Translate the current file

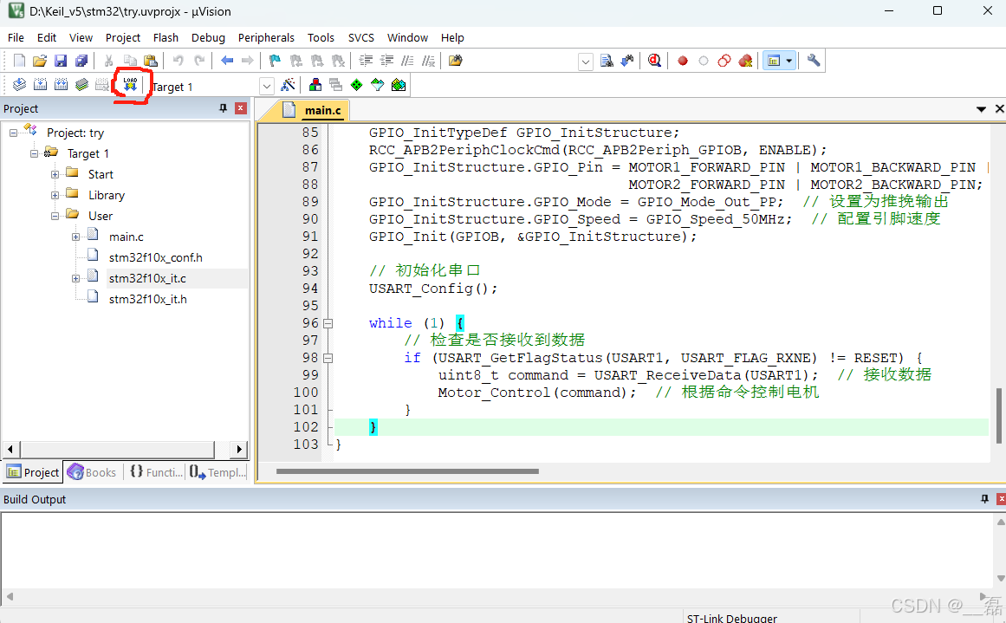(x=19, y=85)
